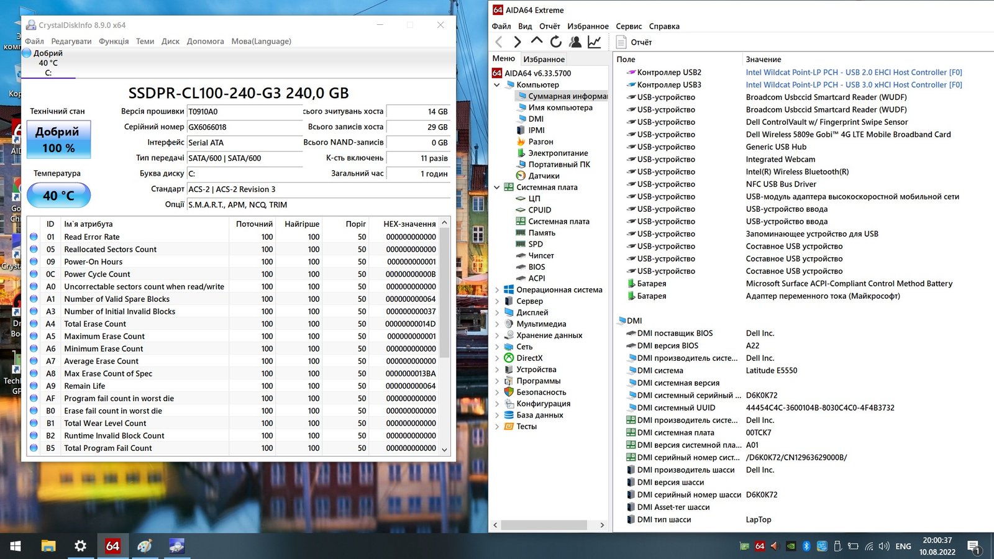Open AIDA64 Вид menu

525,26
